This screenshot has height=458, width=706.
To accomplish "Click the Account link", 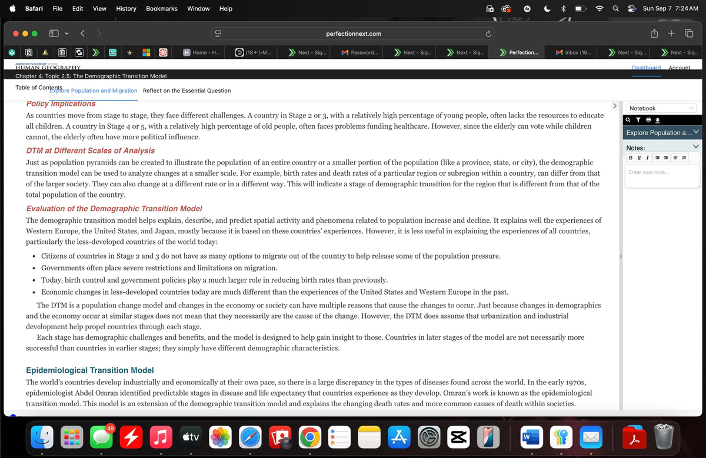I will [680, 68].
